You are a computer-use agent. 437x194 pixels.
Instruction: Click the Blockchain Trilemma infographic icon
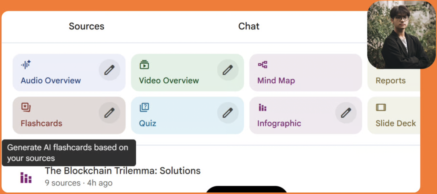pyautogui.click(x=26, y=177)
